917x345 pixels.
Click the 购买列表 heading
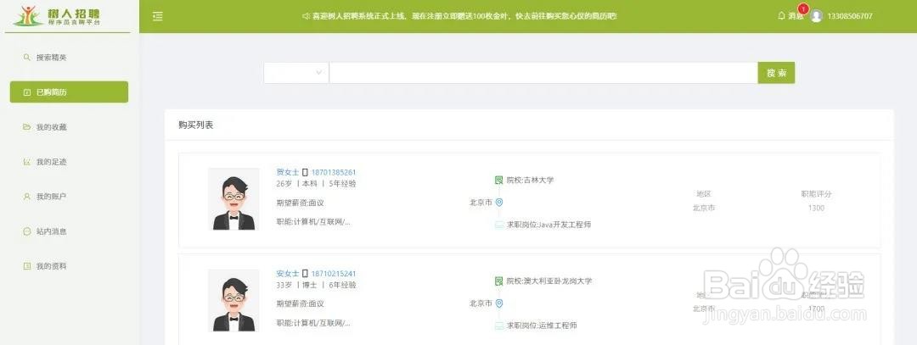pyautogui.click(x=196, y=125)
